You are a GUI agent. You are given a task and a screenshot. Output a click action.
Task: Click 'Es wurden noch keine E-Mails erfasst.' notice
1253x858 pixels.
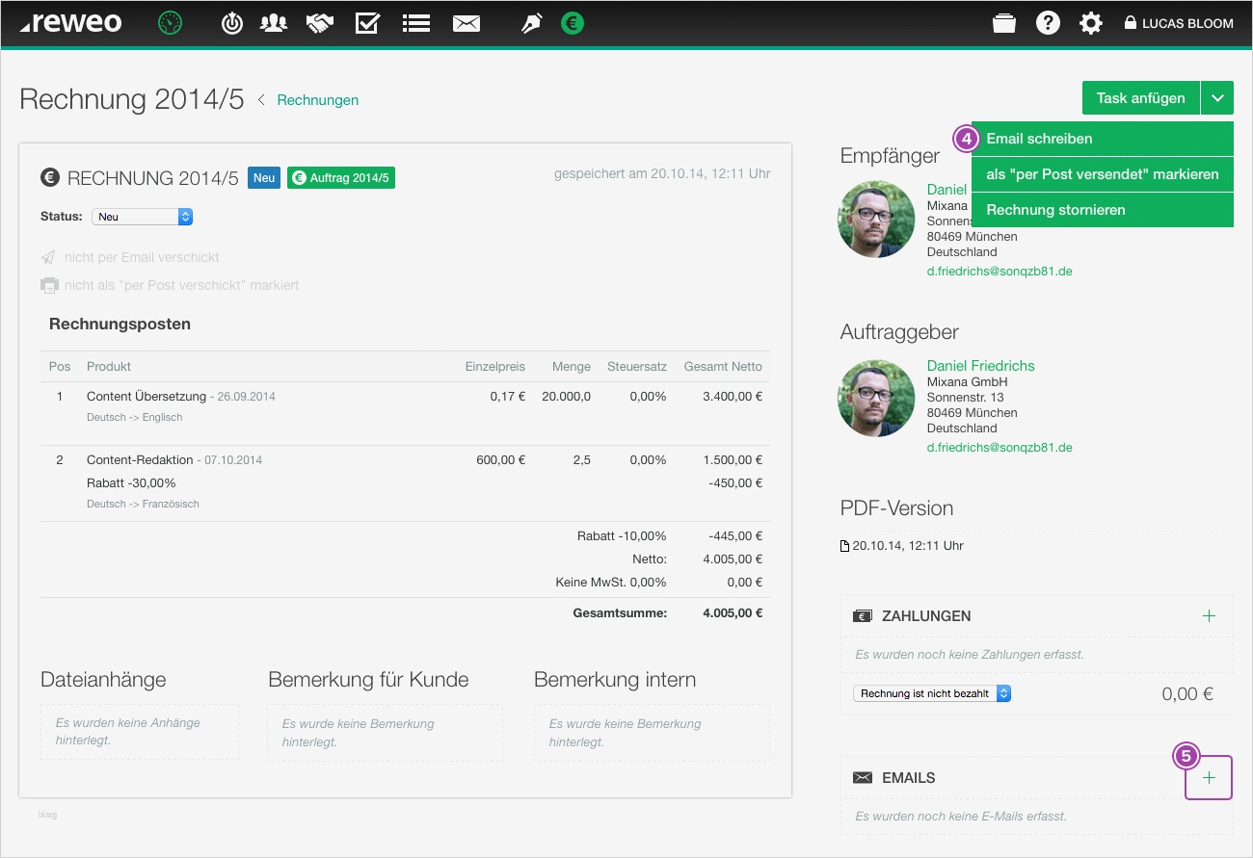click(961, 817)
